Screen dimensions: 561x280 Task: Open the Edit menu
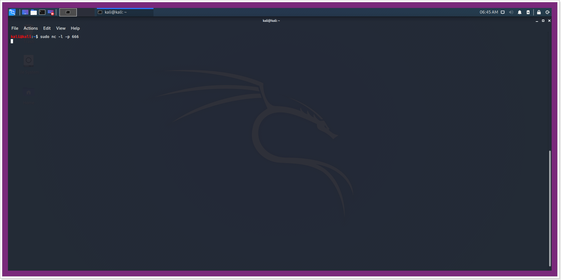[47, 28]
